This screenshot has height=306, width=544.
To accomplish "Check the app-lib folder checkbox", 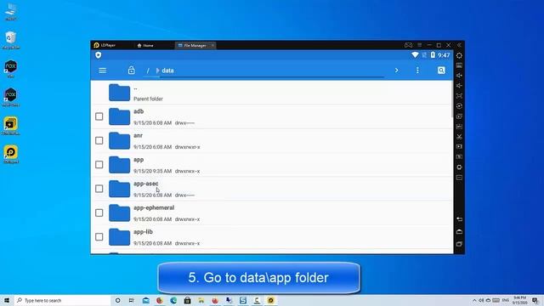I will pos(99,236).
